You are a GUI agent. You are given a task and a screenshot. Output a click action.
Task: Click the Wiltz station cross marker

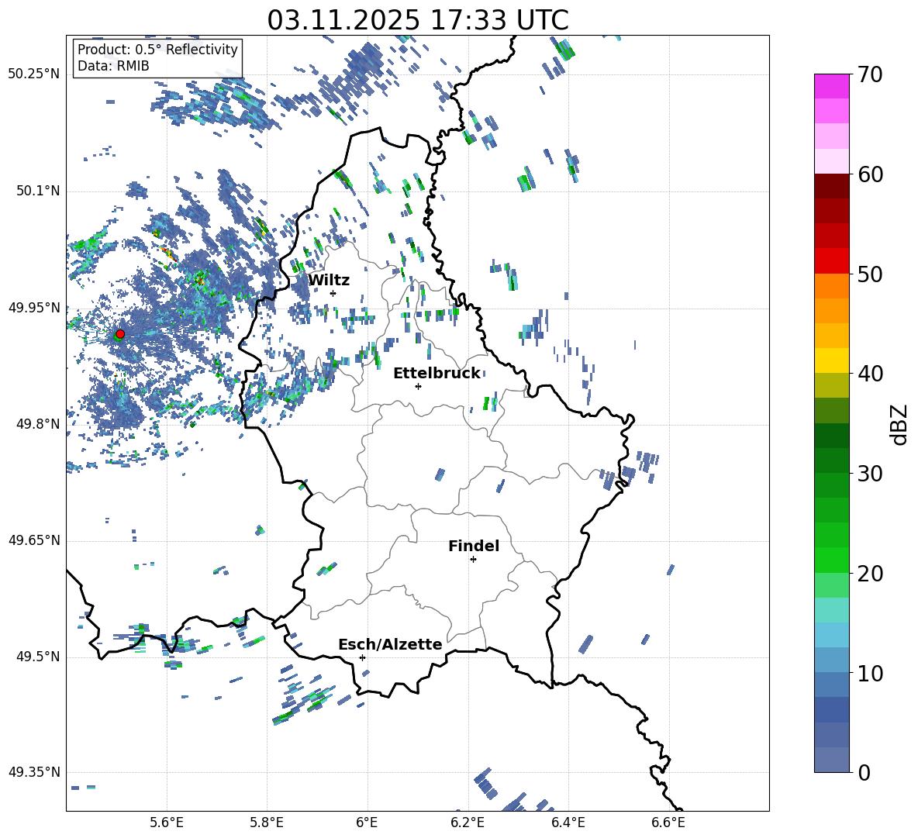(x=333, y=293)
